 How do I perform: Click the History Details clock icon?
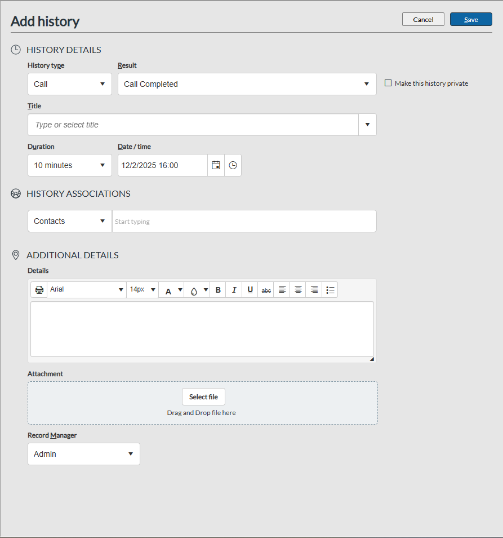click(16, 50)
